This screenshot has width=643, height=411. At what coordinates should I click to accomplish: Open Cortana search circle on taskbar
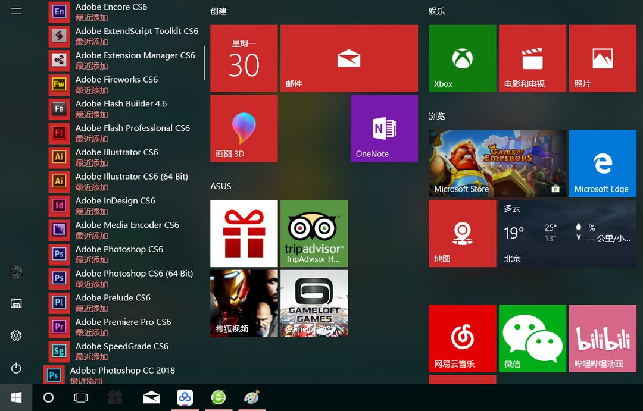tap(48, 397)
